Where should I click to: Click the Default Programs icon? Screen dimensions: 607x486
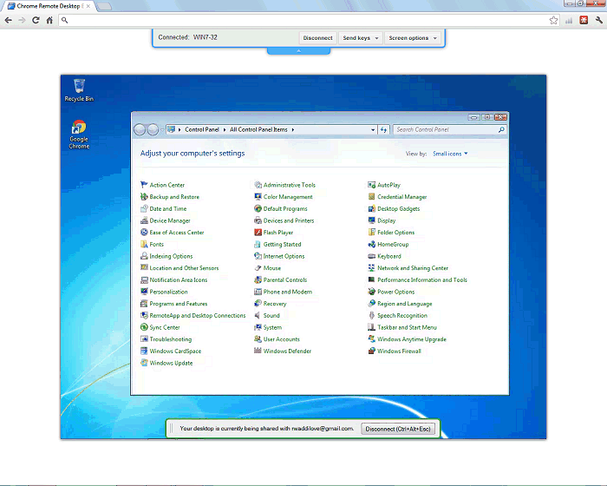click(258, 208)
